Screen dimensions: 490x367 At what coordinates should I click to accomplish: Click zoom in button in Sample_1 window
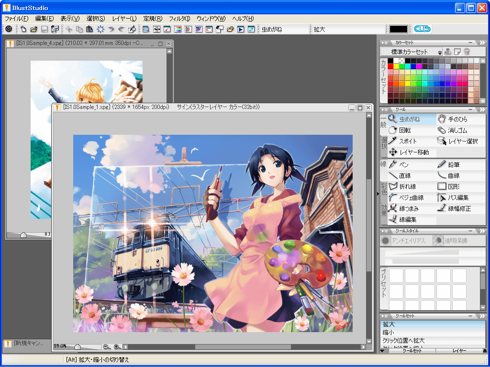tap(117, 347)
